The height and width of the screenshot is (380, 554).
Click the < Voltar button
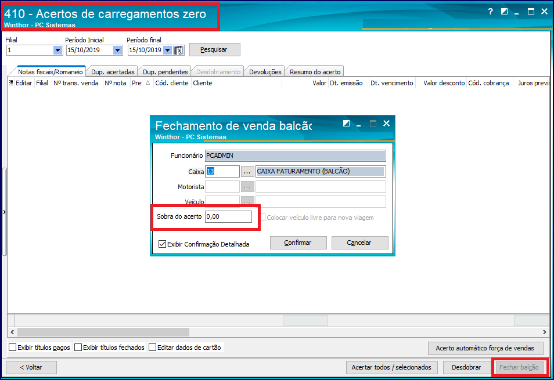coord(31,367)
